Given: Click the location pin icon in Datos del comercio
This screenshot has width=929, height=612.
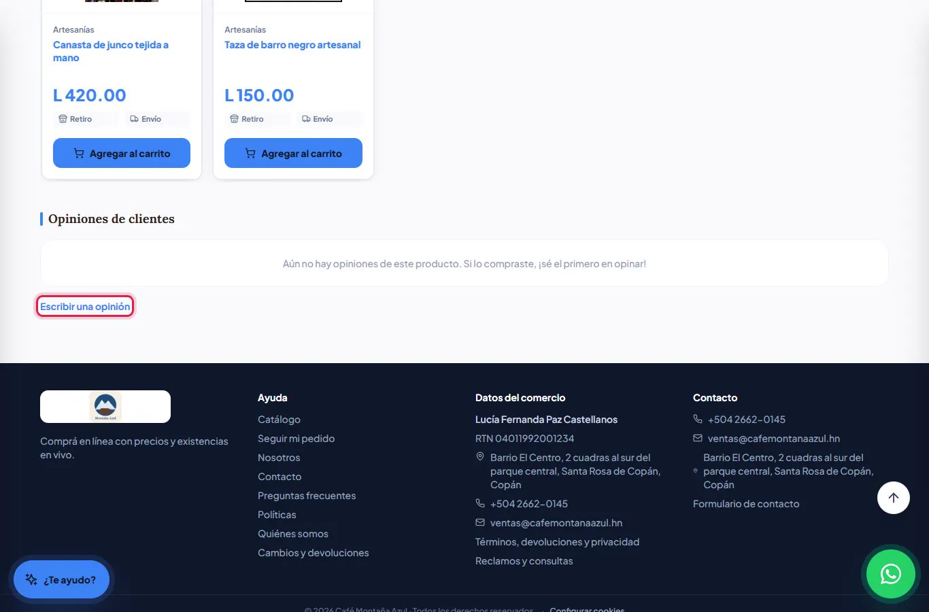Looking at the screenshot, I should pyautogui.click(x=480, y=457).
